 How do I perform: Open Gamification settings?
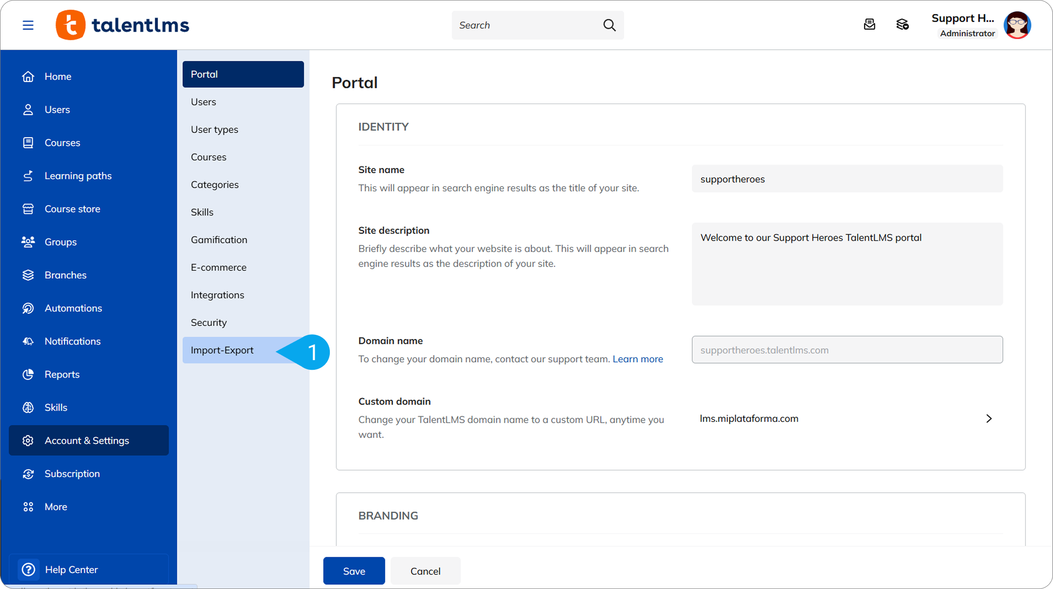point(243,240)
